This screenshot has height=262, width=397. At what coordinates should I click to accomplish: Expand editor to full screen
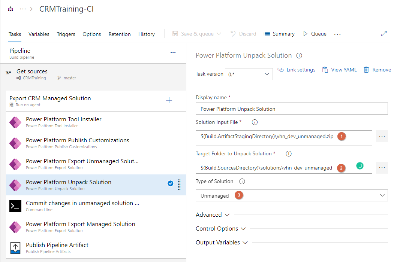384,34
